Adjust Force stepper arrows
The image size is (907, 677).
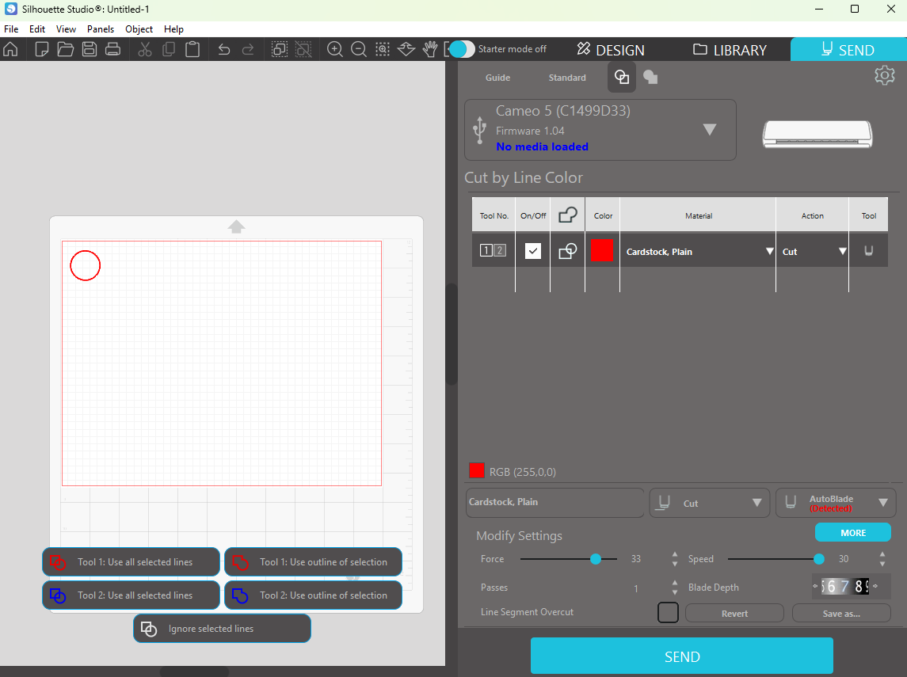pyautogui.click(x=674, y=559)
